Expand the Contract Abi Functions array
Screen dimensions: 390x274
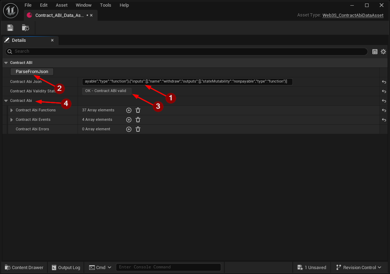[x=11, y=110]
